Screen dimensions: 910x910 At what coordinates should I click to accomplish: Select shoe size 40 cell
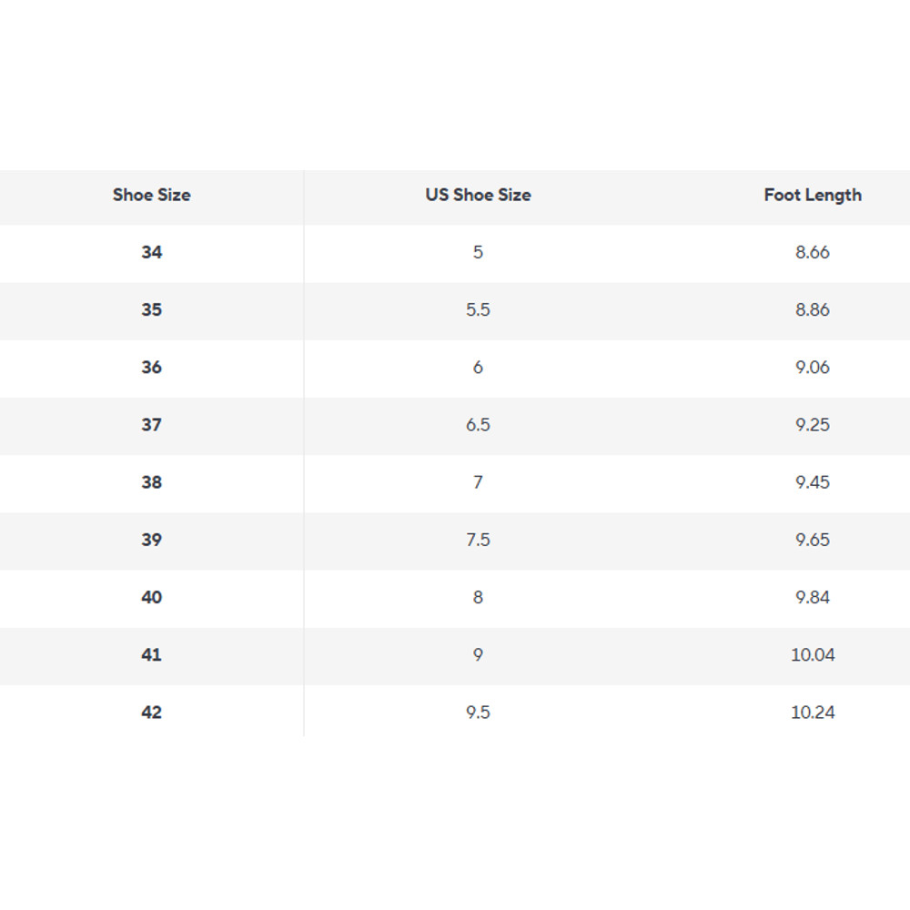point(152,597)
